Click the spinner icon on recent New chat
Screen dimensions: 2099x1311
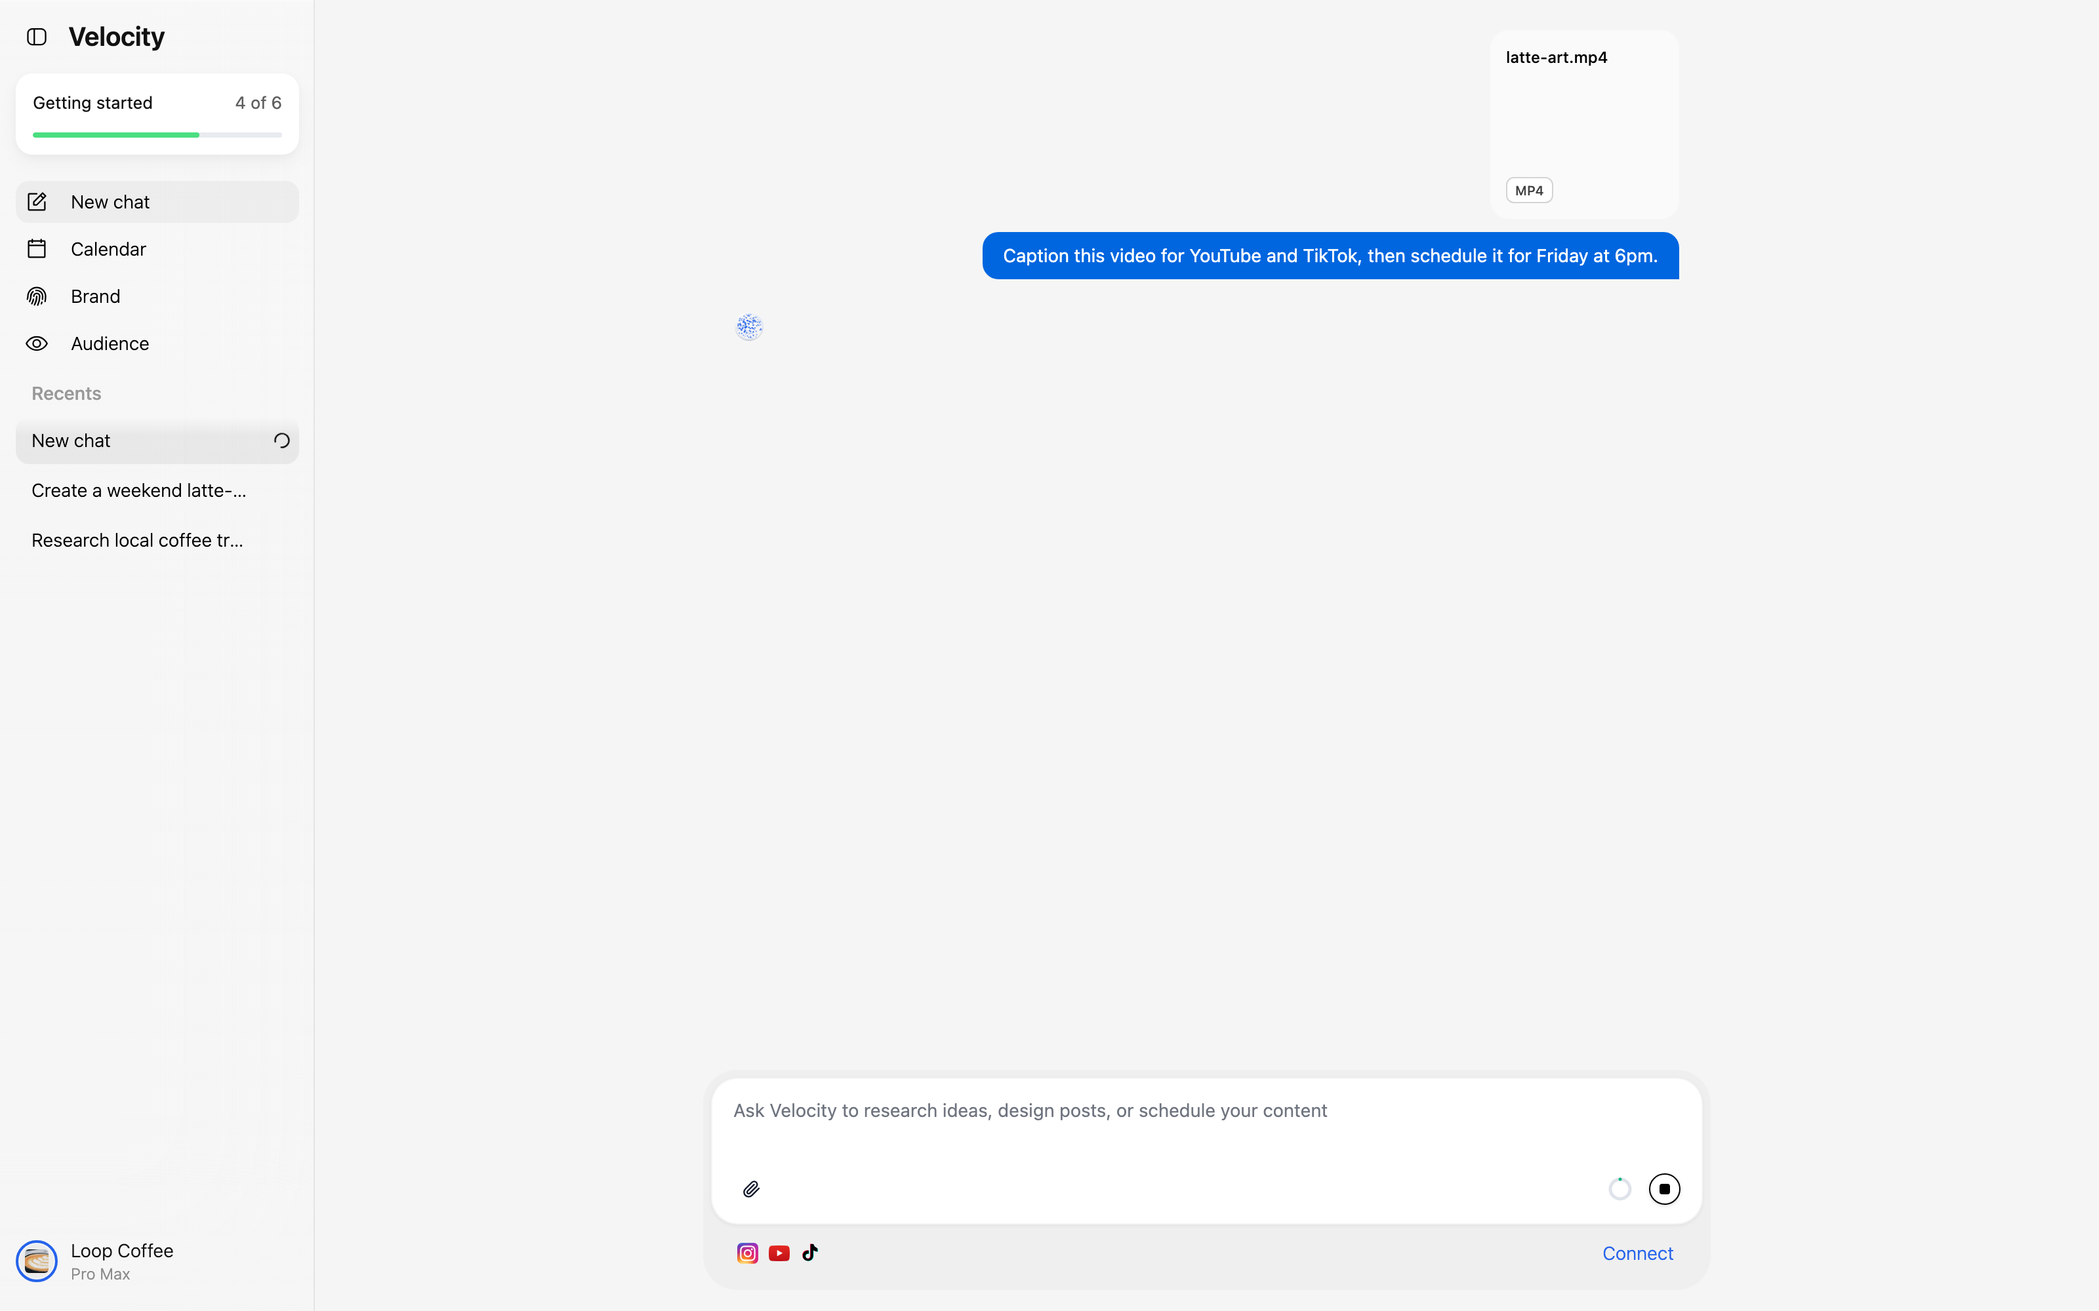click(x=282, y=440)
